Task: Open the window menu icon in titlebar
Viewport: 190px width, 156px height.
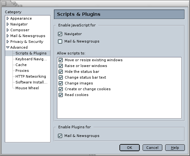Action: 4,4
